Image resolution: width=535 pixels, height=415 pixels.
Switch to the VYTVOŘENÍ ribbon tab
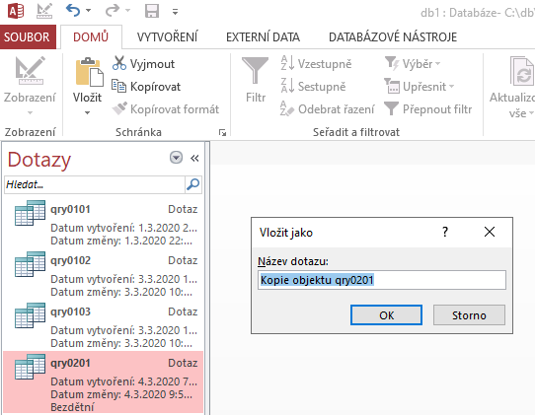click(x=167, y=37)
